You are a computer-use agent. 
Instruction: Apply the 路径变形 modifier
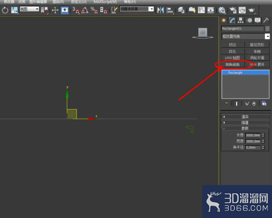pyautogui.click(x=257, y=45)
